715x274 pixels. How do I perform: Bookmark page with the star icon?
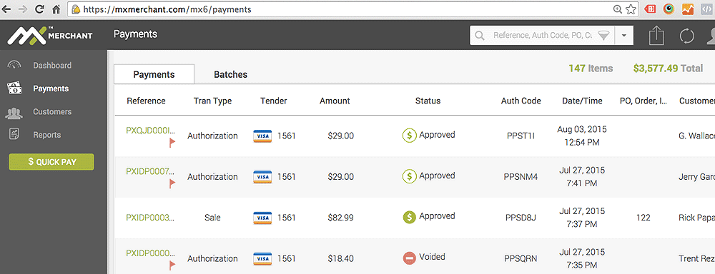pos(631,9)
